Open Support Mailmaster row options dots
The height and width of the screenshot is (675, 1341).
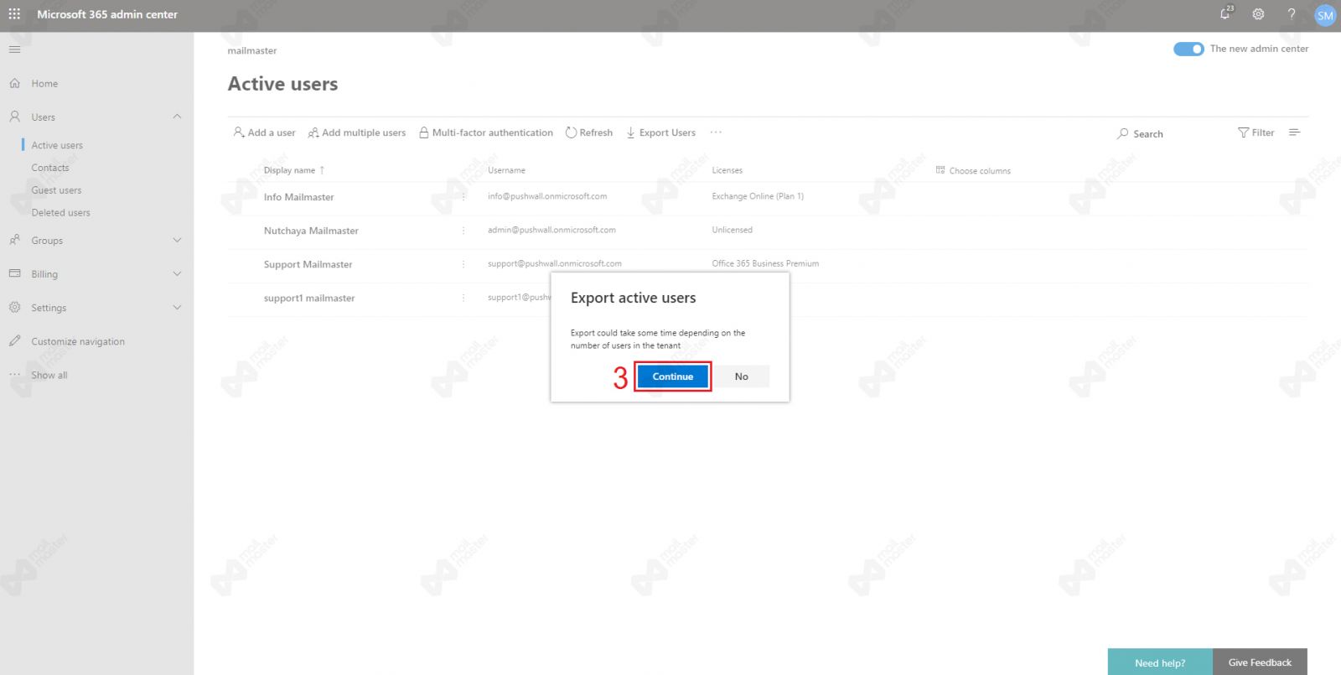[463, 263]
